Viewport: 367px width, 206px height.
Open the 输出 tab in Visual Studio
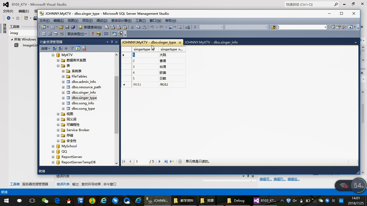point(75,184)
